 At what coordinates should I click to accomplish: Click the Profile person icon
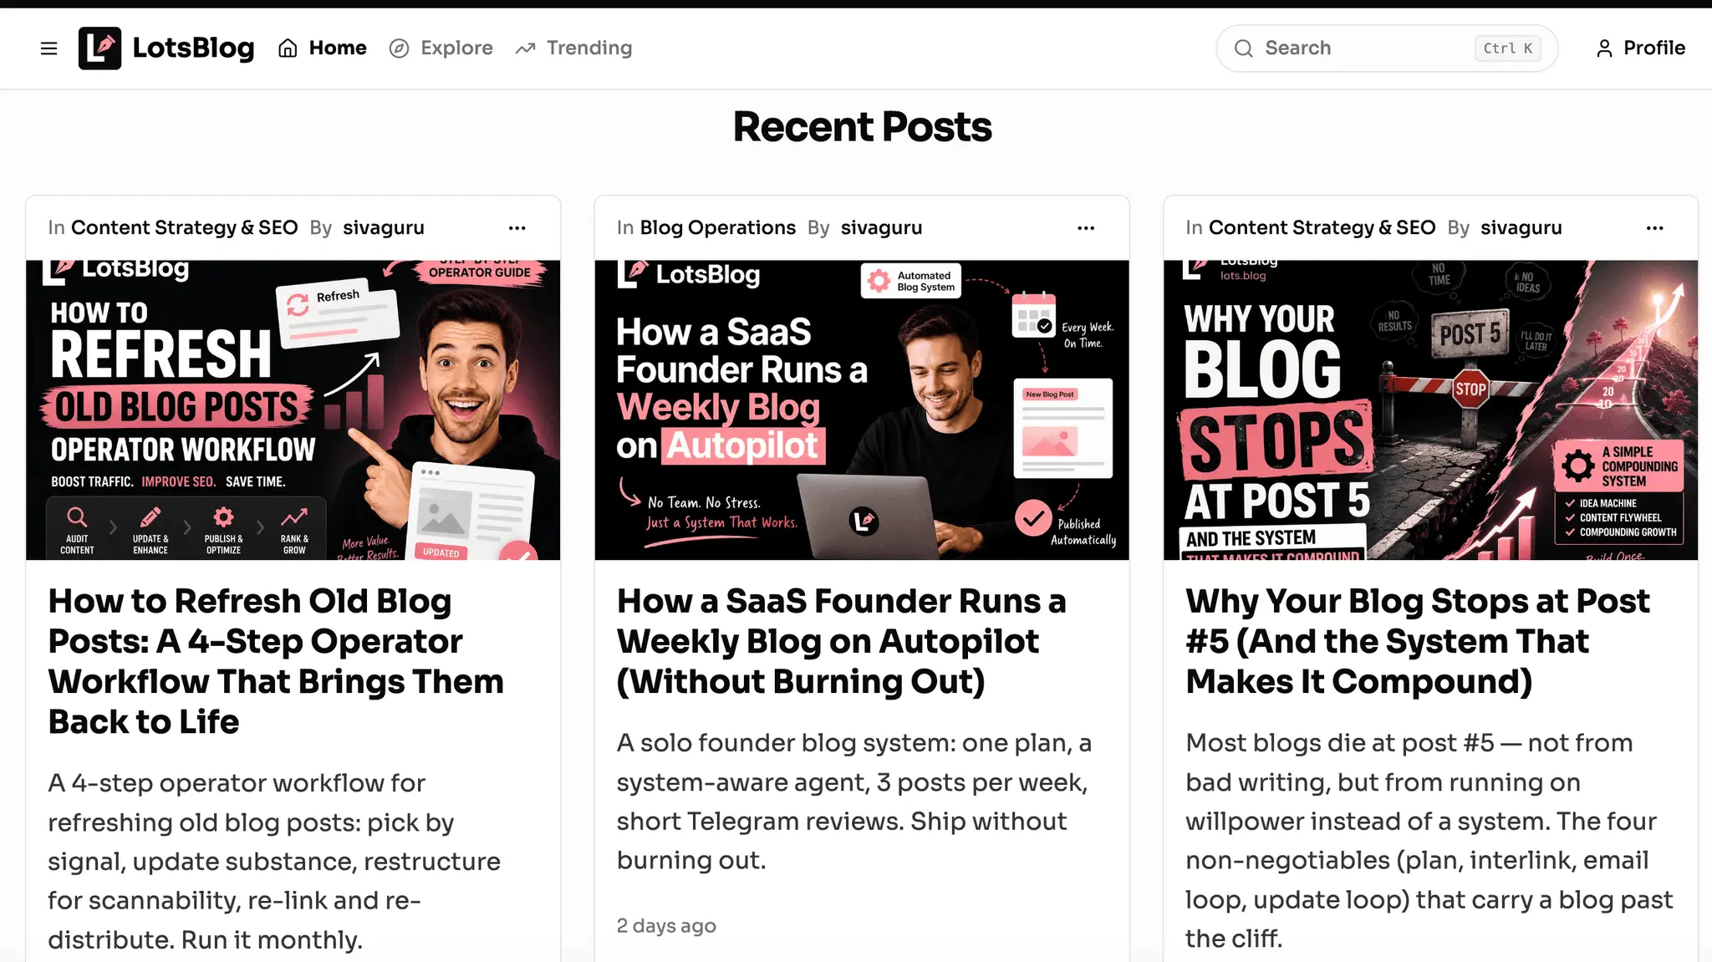pos(1604,48)
